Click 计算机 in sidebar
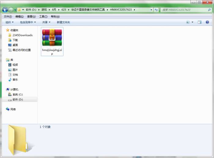This screenshot has height=158, width=214. [12, 90]
